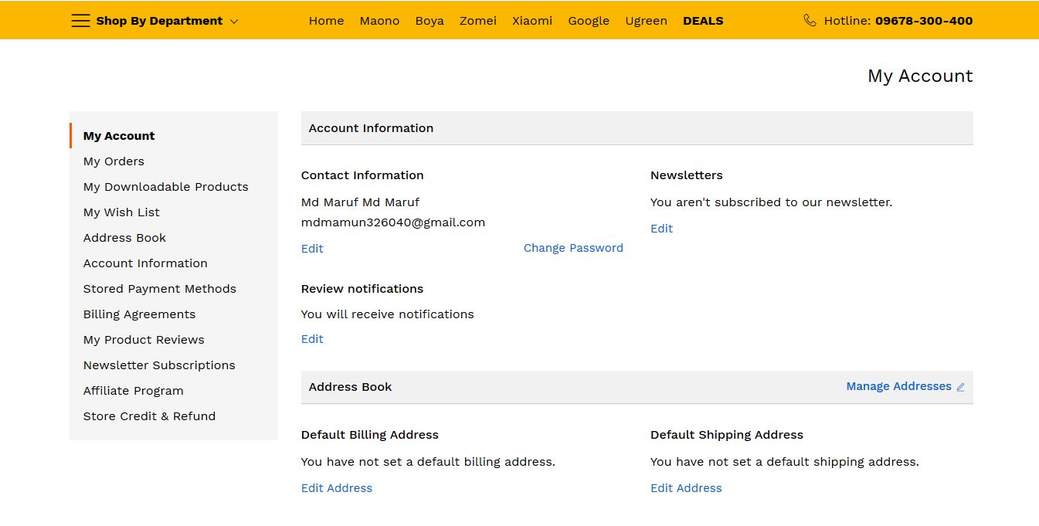The height and width of the screenshot is (526, 1039).
Task: Open Stored Payment Methods page
Action: [x=160, y=289]
